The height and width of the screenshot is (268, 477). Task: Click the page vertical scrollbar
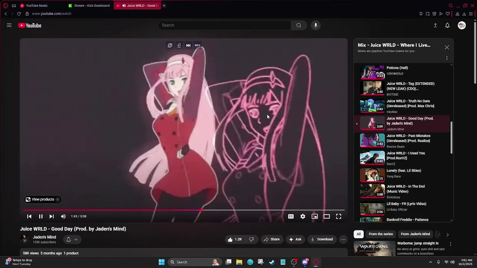tap(475, 52)
